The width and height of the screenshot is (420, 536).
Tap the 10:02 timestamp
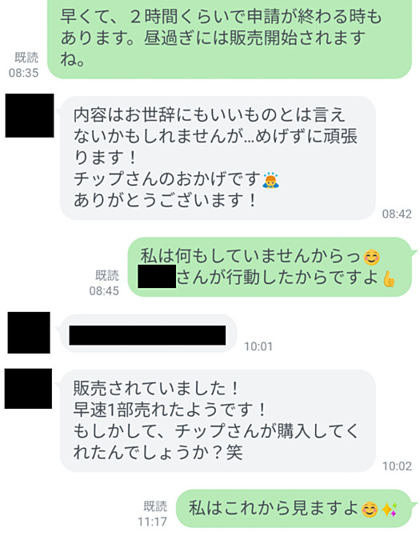tap(397, 466)
